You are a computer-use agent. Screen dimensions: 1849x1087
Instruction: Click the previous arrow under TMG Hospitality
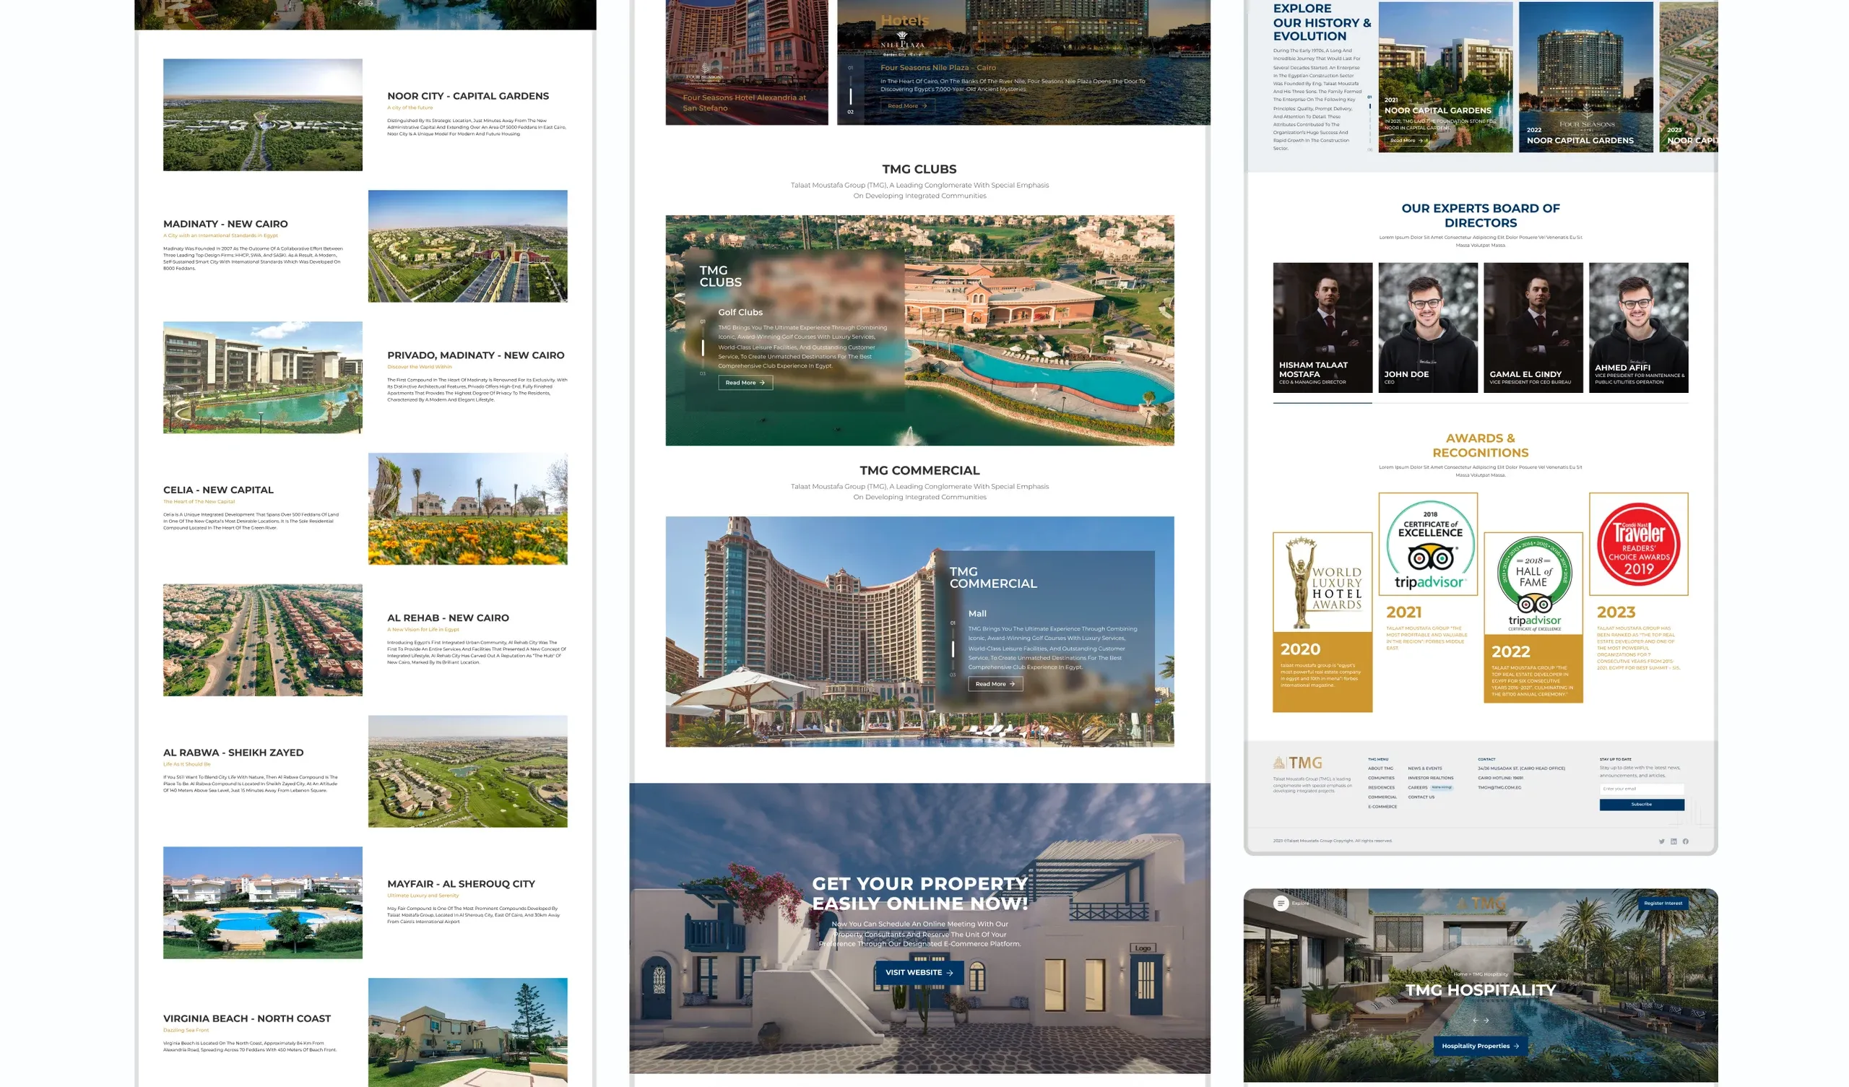tap(1475, 1021)
